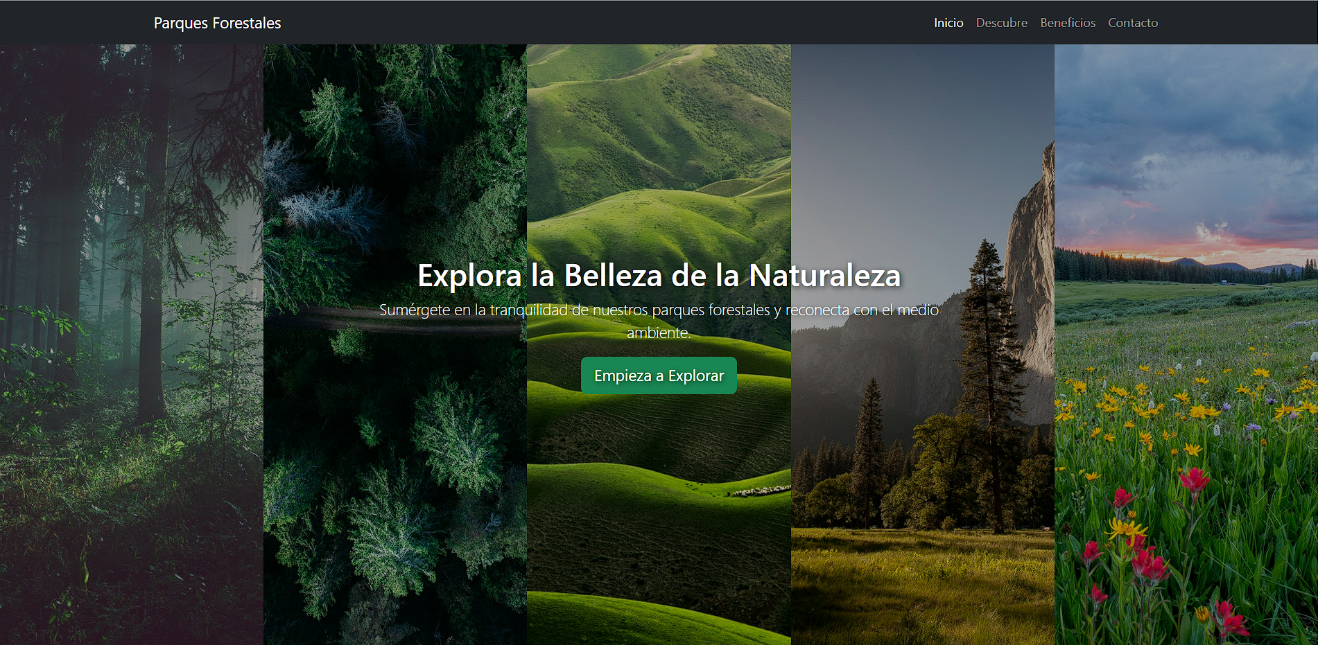1318x645 pixels.
Task: Open the Inicio menu item
Action: [x=948, y=22]
